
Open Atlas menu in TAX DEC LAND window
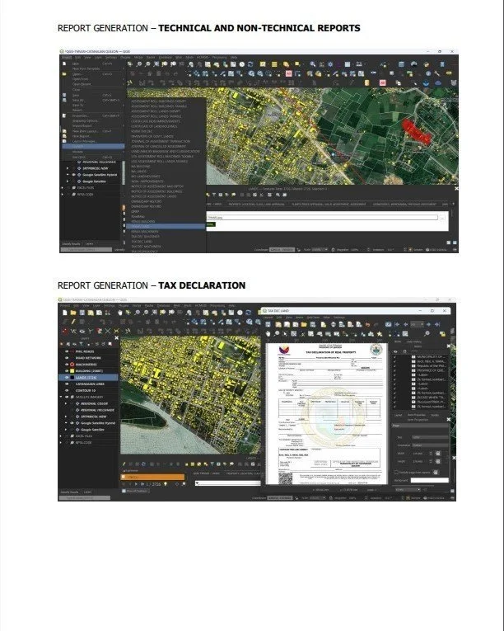coord(326,317)
